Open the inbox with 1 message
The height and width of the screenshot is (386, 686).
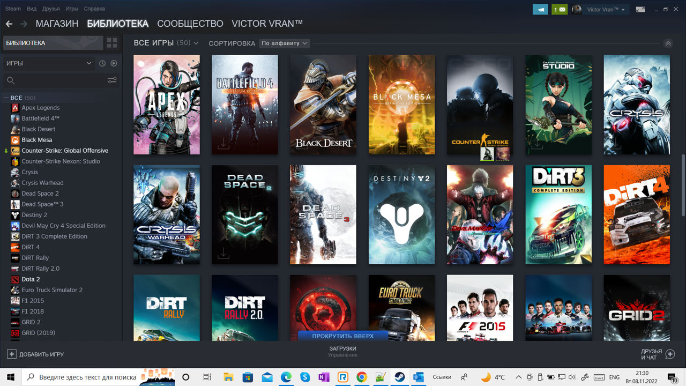[560, 9]
